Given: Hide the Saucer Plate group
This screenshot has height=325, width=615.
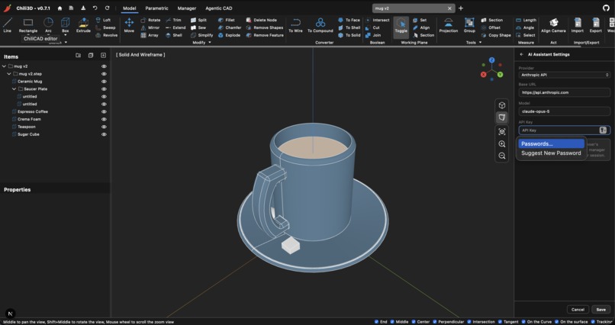Looking at the screenshot, I should tap(104, 89).
